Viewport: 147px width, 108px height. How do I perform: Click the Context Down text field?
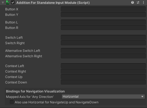pyautogui.click(x=103, y=82)
